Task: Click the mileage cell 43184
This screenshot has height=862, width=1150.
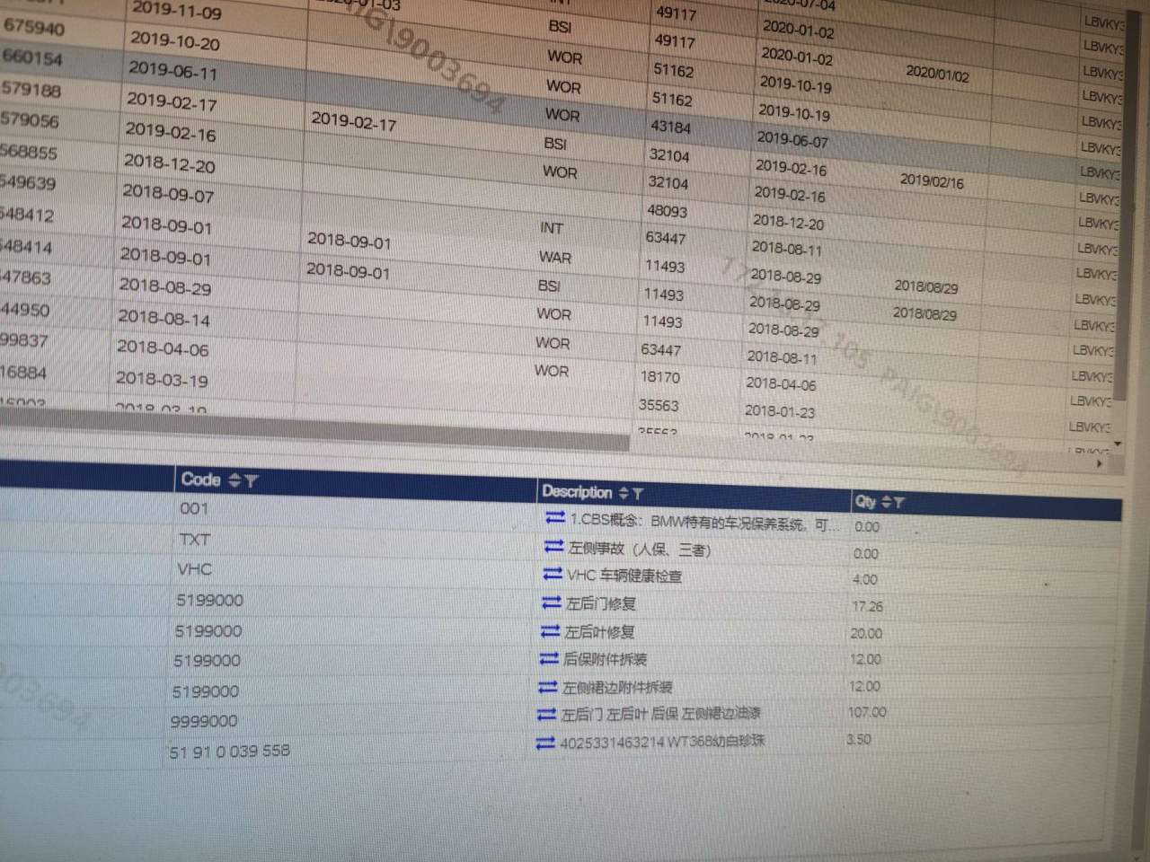Action: click(671, 127)
